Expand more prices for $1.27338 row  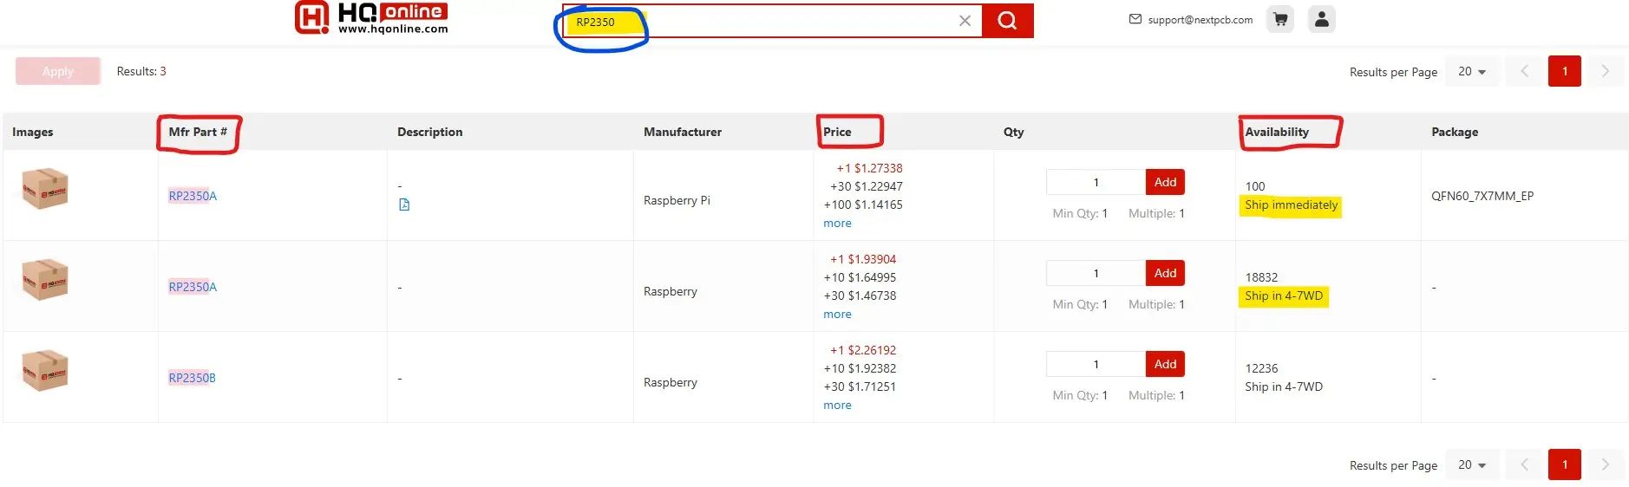(837, 224)
